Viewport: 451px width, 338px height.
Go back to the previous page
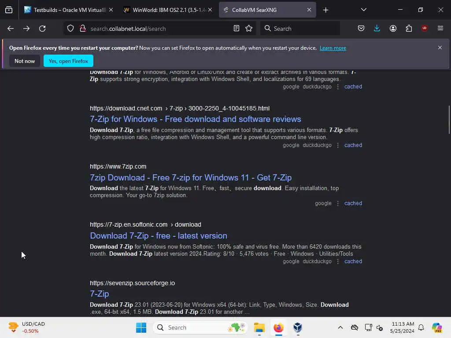tap(11, 29)
